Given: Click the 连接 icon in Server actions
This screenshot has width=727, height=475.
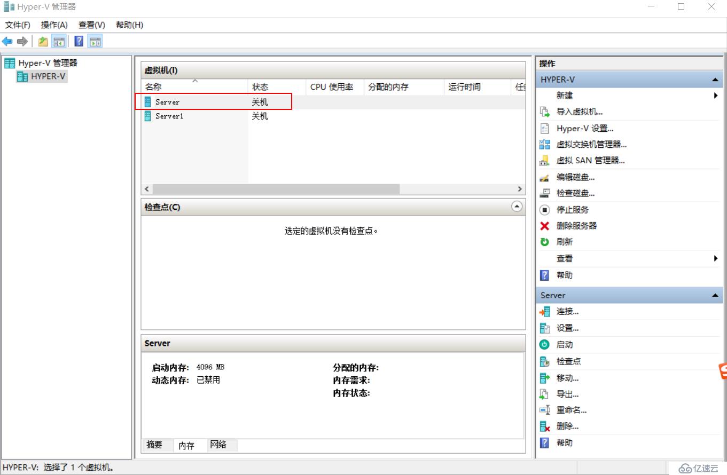Looking at the screenshot, I should point(545,312).
